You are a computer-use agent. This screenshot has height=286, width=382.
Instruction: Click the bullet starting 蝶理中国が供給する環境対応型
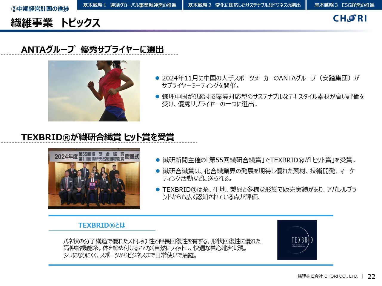[x=260, y=100]
